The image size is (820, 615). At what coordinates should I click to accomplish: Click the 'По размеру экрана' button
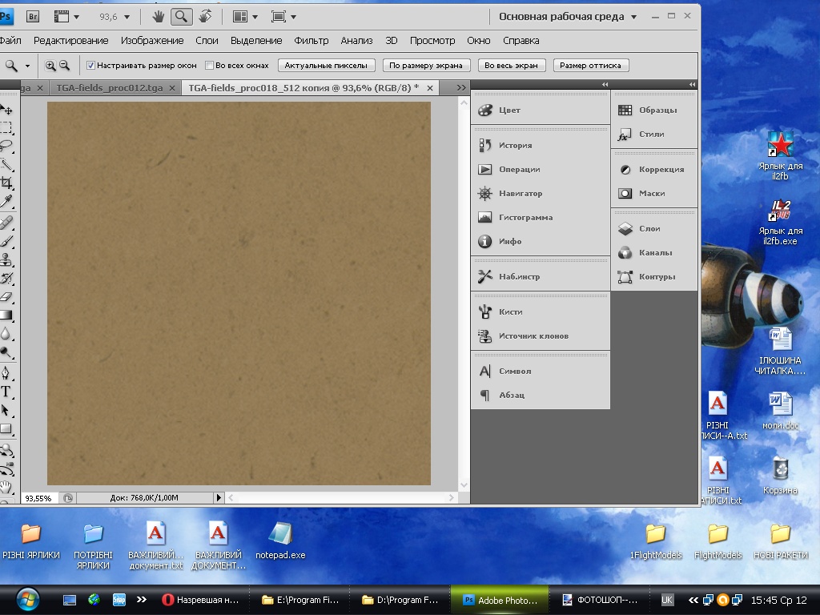pos(425,66)
